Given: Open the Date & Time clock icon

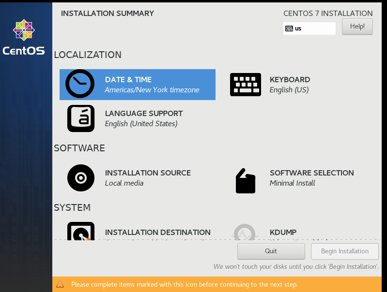Looking at the screenshot, I should click(x=80, y=84).
